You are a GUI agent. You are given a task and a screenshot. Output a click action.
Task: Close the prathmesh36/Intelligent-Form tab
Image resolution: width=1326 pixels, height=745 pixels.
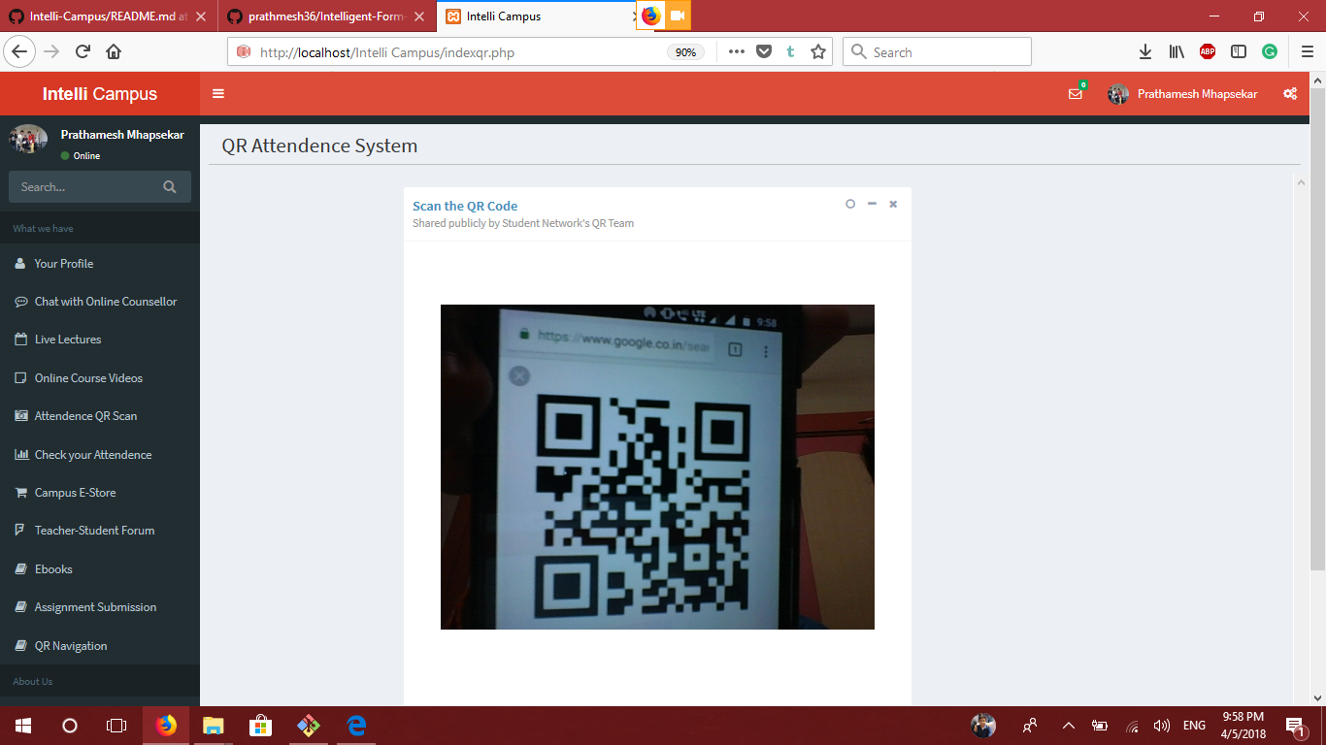(419, 16)
